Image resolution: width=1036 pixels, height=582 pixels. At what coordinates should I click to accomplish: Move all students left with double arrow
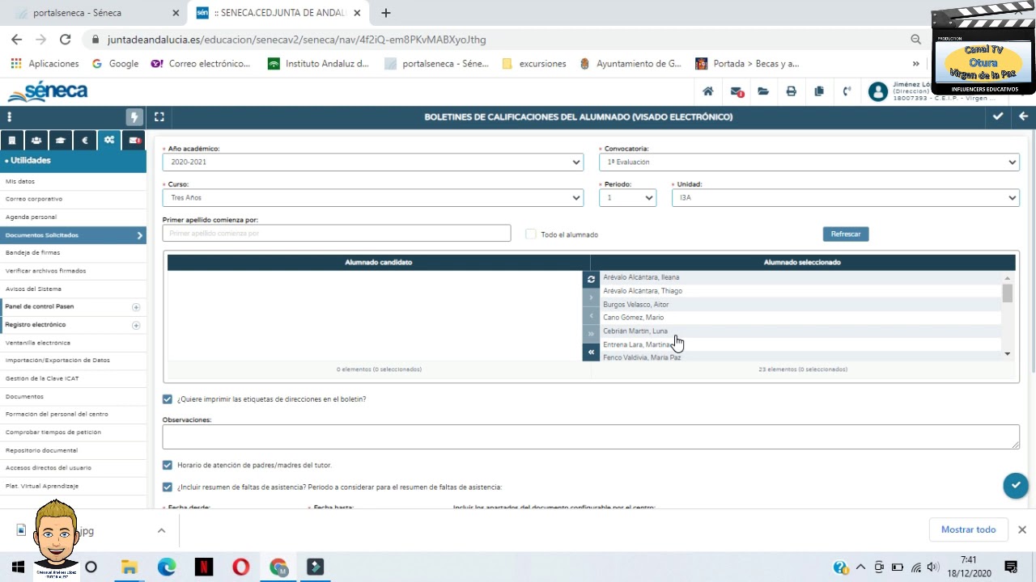[591, 352]
